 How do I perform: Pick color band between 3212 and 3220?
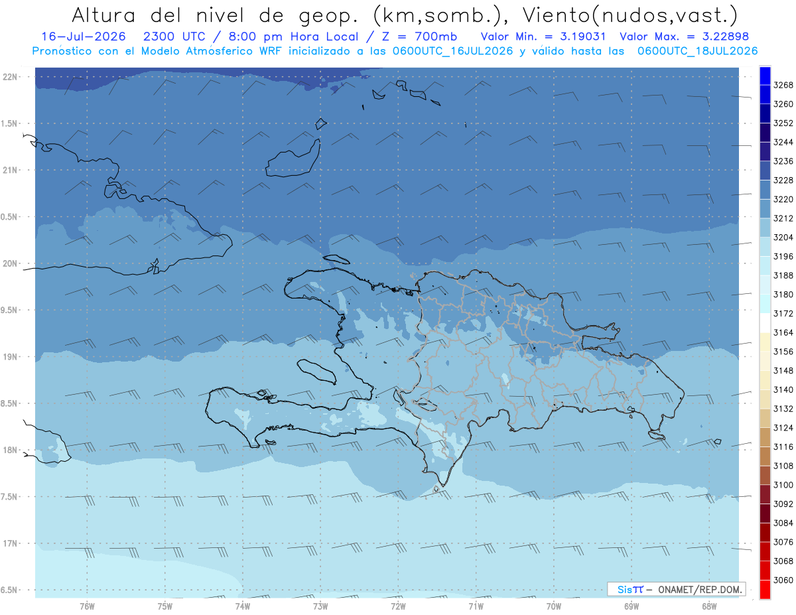click(x=764, y=208)
